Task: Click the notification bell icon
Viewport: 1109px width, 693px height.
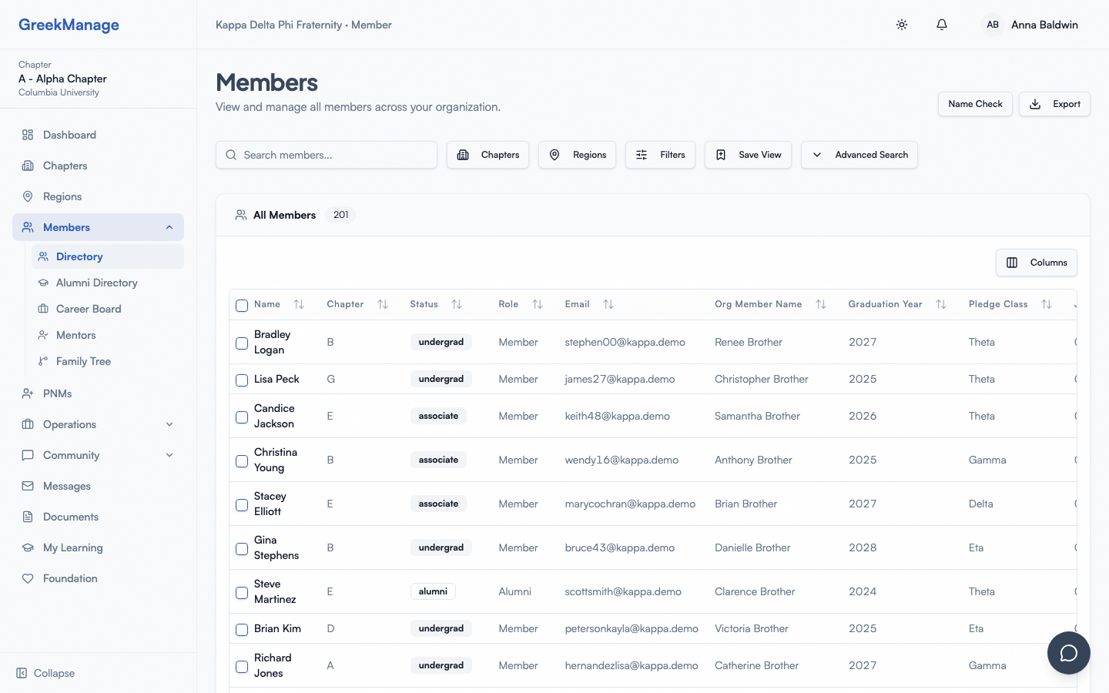Action: (x=941, y=25)
